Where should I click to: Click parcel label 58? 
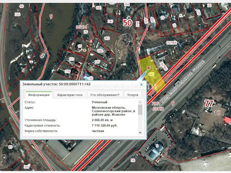[133, 160]
